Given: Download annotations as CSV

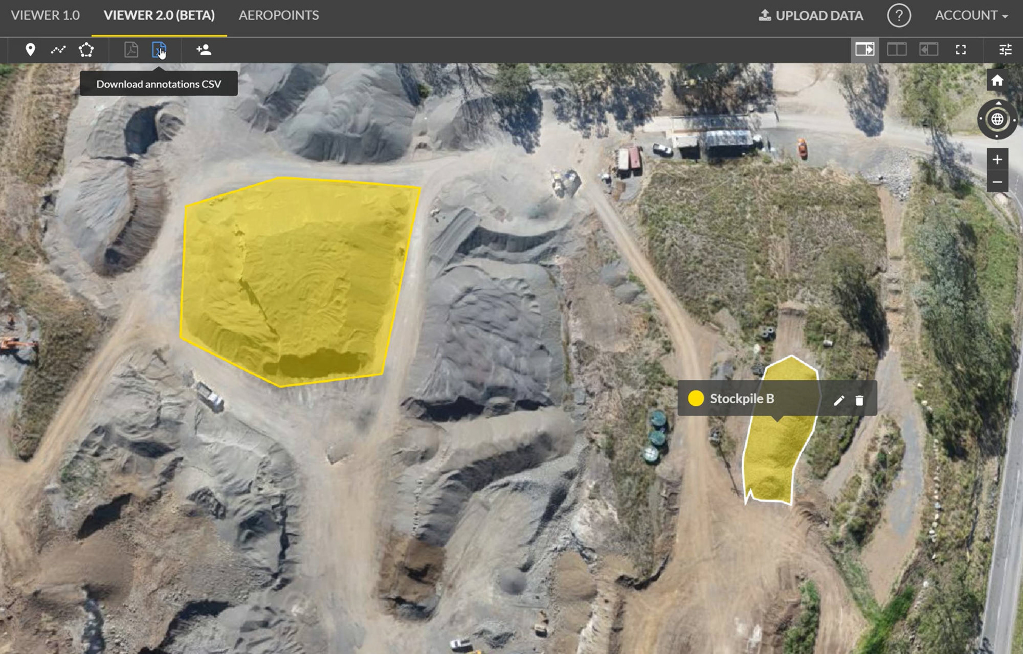Looking at the screenshot, I should pyautogui.click(x=159, y=50).
